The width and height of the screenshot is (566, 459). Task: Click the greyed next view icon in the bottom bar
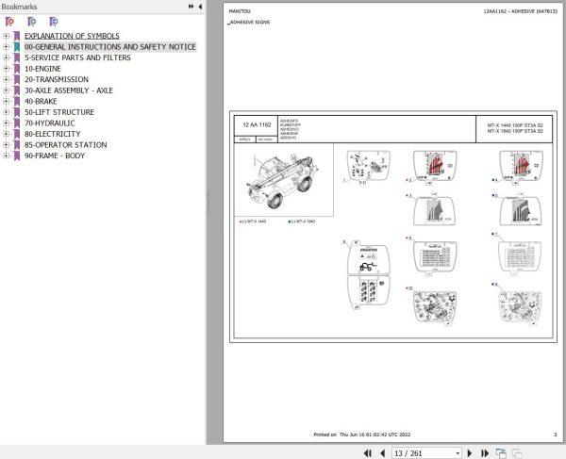(x=517, y=453)
